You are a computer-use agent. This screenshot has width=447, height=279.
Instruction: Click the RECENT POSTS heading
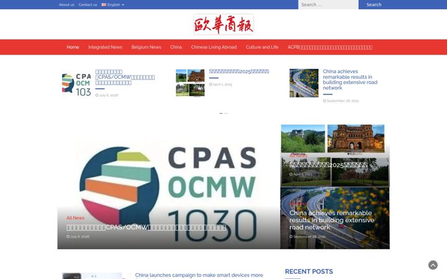(x=309, y=272)
